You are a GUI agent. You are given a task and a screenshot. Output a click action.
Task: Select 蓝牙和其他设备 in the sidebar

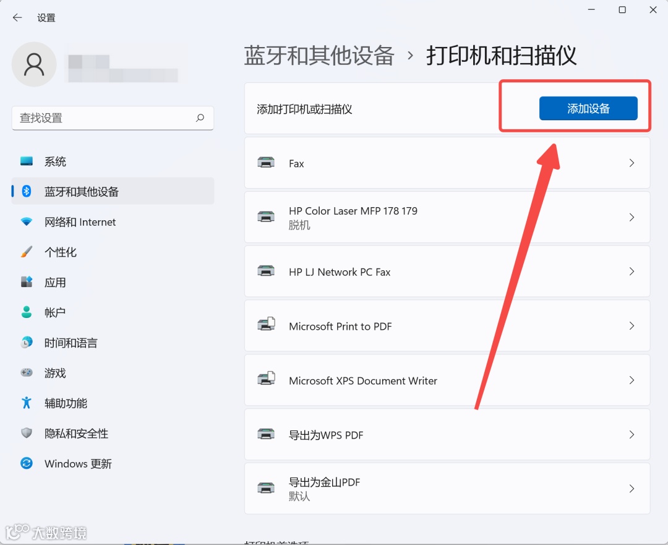coord(113,191)
